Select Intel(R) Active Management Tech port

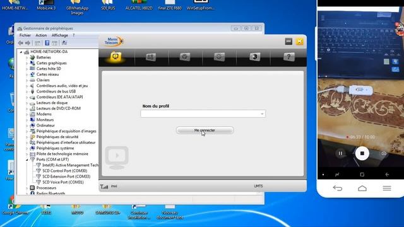point(70,165)
